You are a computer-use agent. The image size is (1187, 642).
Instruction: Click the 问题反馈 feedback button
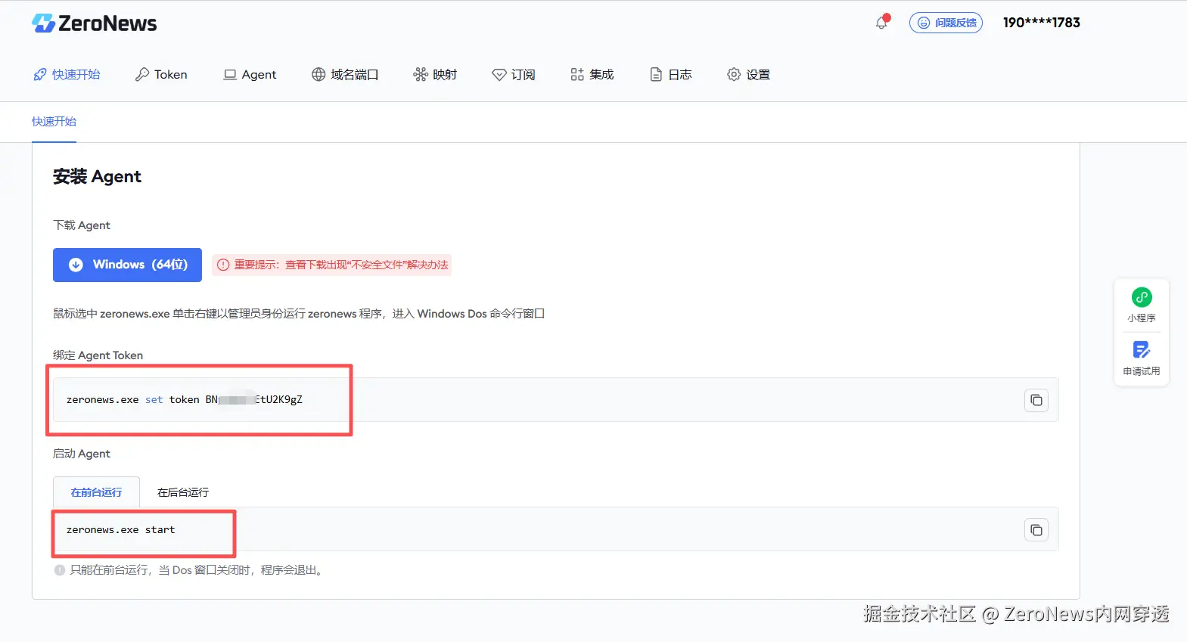(x=946, y=23)
